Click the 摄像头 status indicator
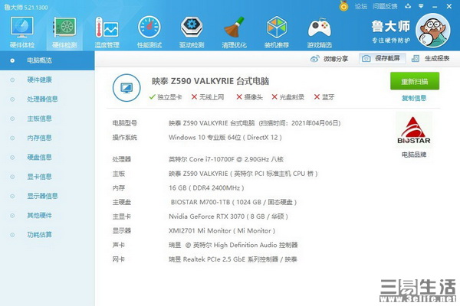The image size is (460, 306). click(250, 97)
